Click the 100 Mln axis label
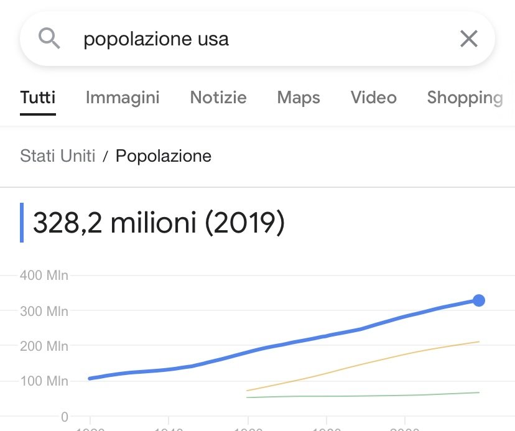The image size is (515, 431). (x=44, y=381)
